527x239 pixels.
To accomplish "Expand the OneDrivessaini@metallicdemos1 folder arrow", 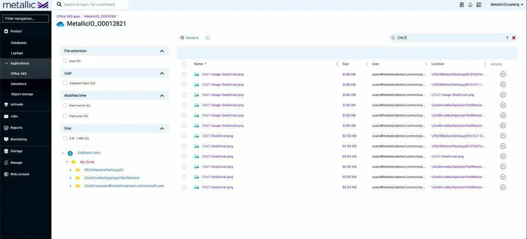I will point(71,186).
